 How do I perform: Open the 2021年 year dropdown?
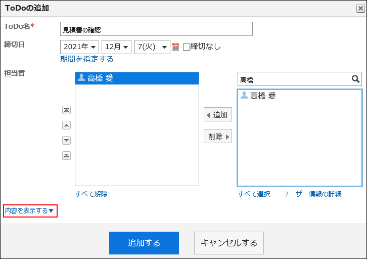pyautogui.click(x=79, y=47)
